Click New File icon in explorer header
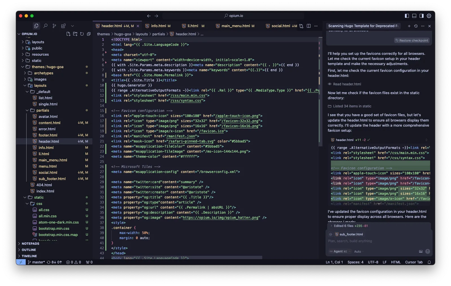The image size is (451, 286). (68, 34)
